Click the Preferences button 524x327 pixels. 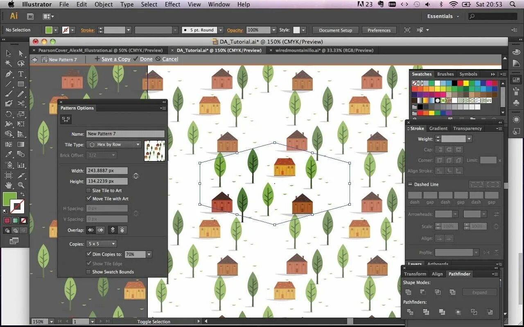[379, 30]
